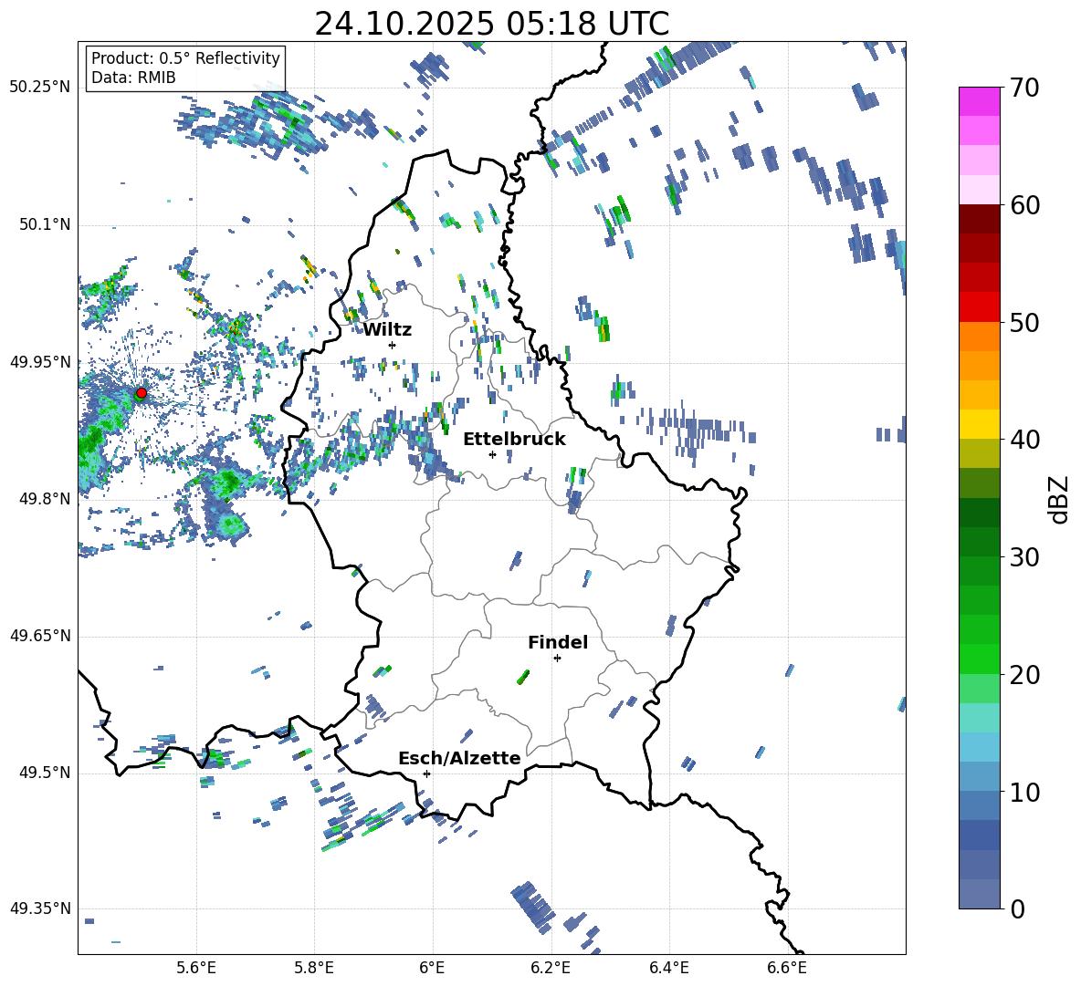The width and height of the screenshot is (1081, 986).
Task: Click the cross marker below Wiltz
Action: pos(393,345)
